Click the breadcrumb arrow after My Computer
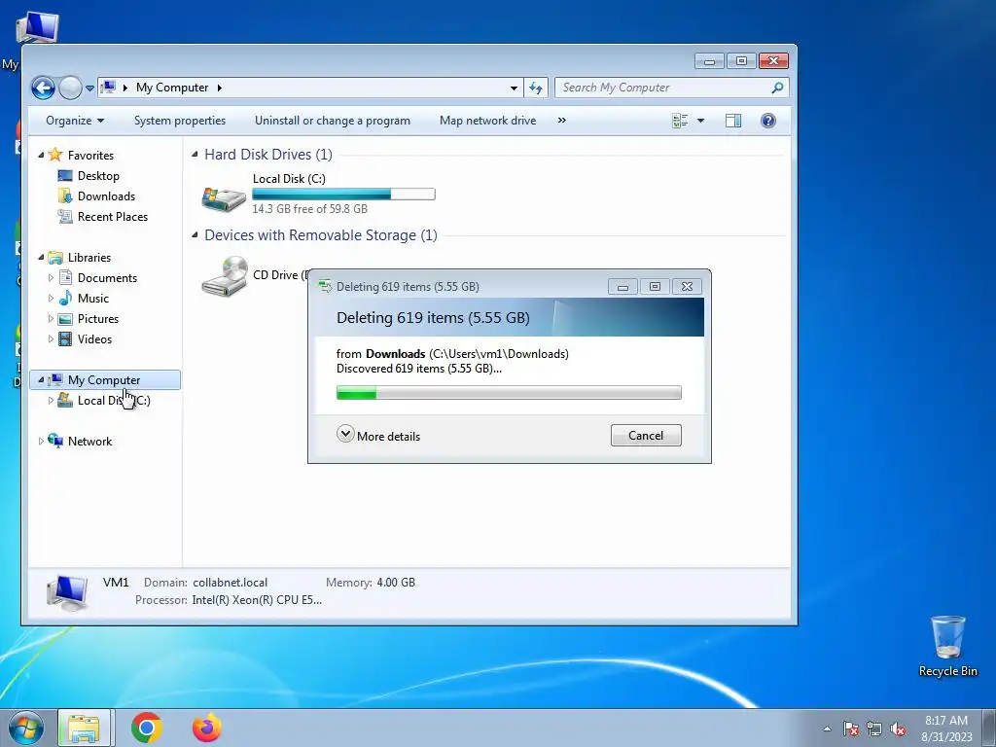996x747 pixels. (x=219, y=88)
